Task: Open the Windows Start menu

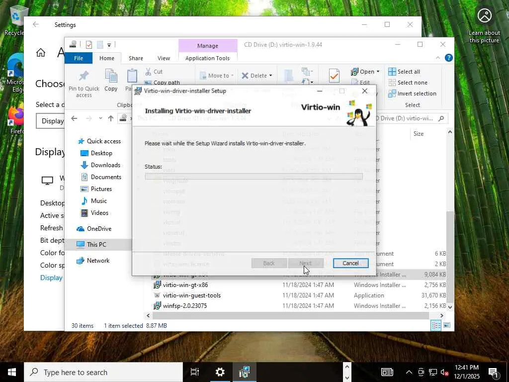Action: 12,372
